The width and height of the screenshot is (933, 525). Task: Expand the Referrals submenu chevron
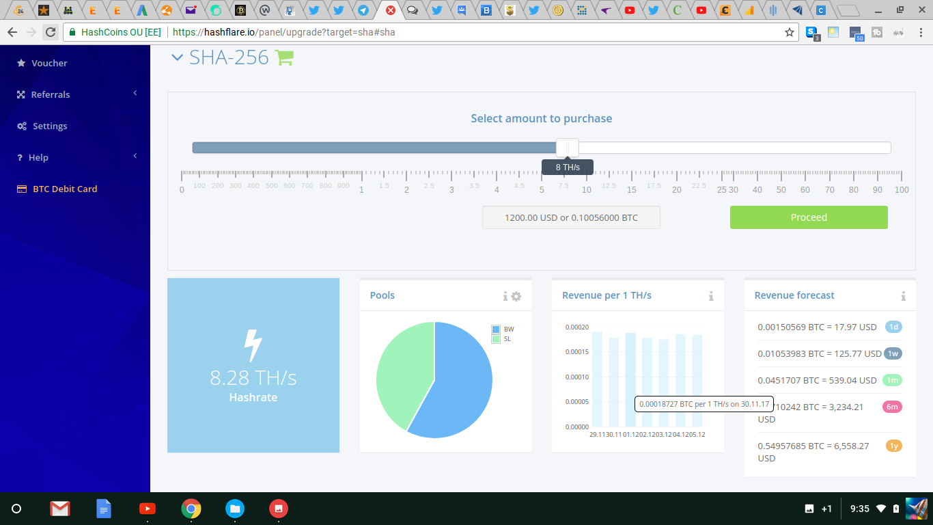135,94
